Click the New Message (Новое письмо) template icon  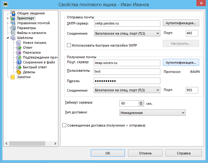[x=19, y=43]
